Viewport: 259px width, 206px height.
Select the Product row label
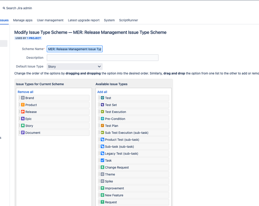31,105
